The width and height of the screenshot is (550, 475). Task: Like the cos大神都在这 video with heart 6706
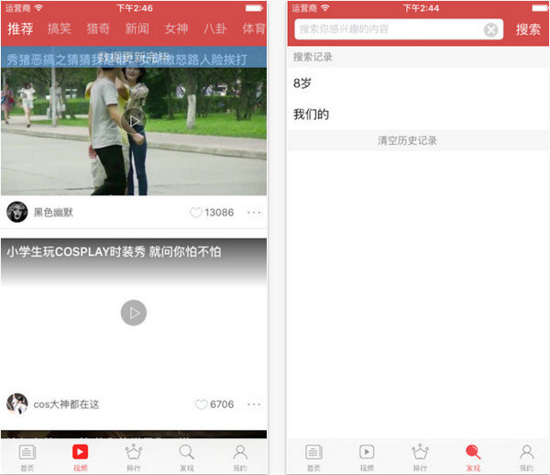[x=201, y=404]
